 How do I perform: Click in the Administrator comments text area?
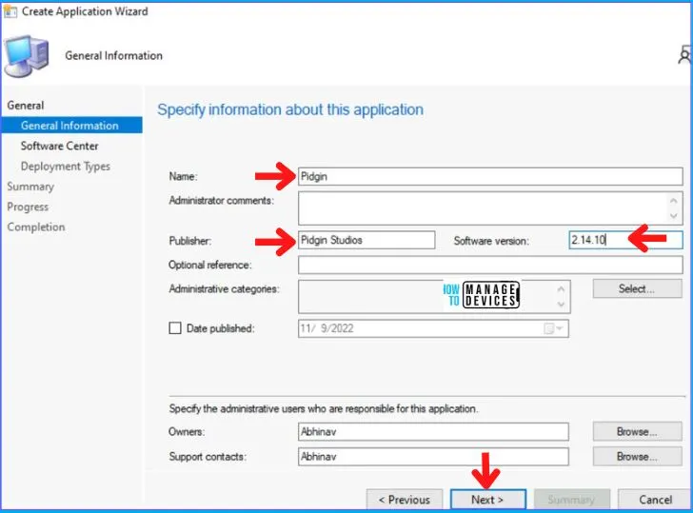point(490,208)
